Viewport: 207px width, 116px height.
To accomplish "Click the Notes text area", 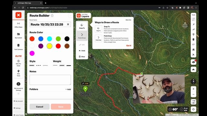I will (x=50, y=80).
